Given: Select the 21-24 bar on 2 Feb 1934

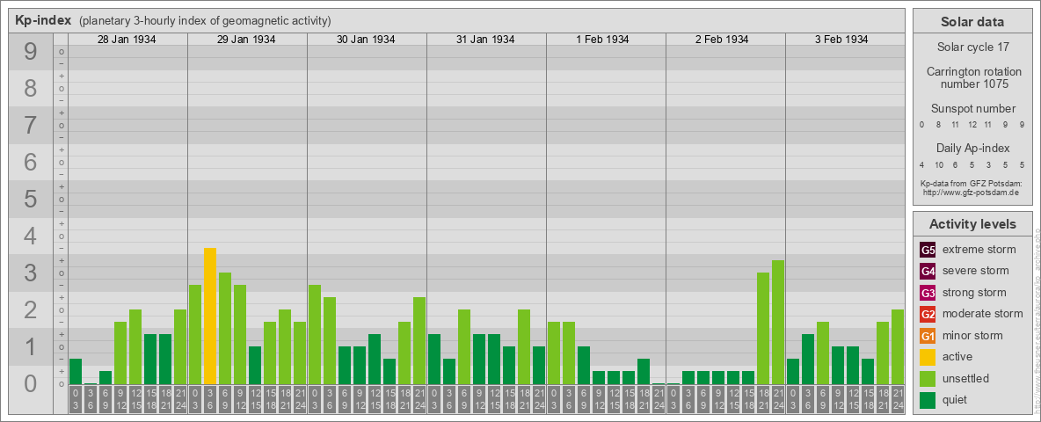Looking at the screenshot, I should pyautogui.click(x=778, y=323).
